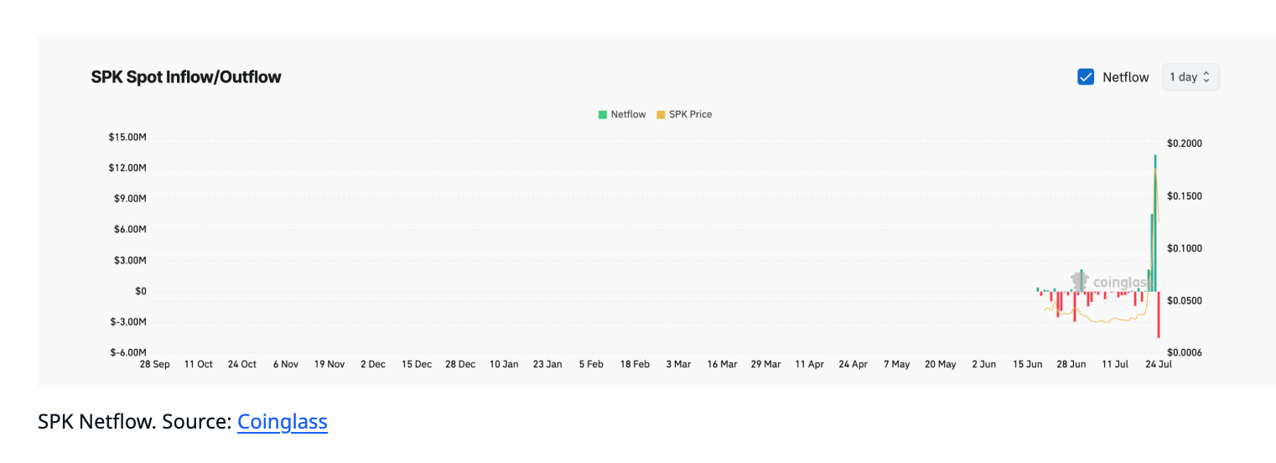Toggle the SPK Price series legend label
1276x463 pixels.
690,115
